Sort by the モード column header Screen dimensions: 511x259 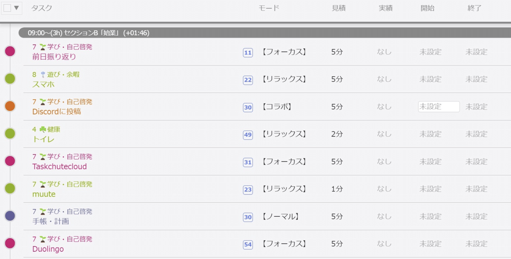(x=269, y=8)
